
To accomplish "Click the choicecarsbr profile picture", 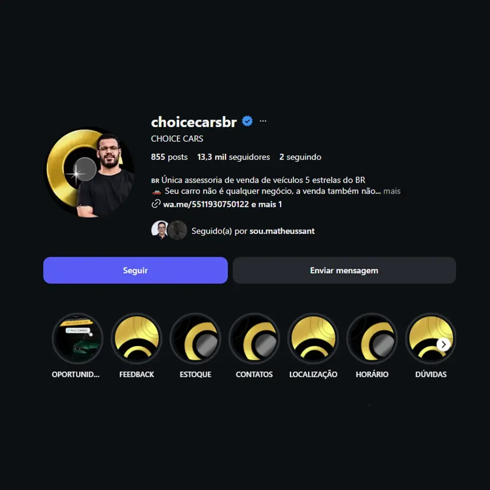I will [x=90, y=173].
